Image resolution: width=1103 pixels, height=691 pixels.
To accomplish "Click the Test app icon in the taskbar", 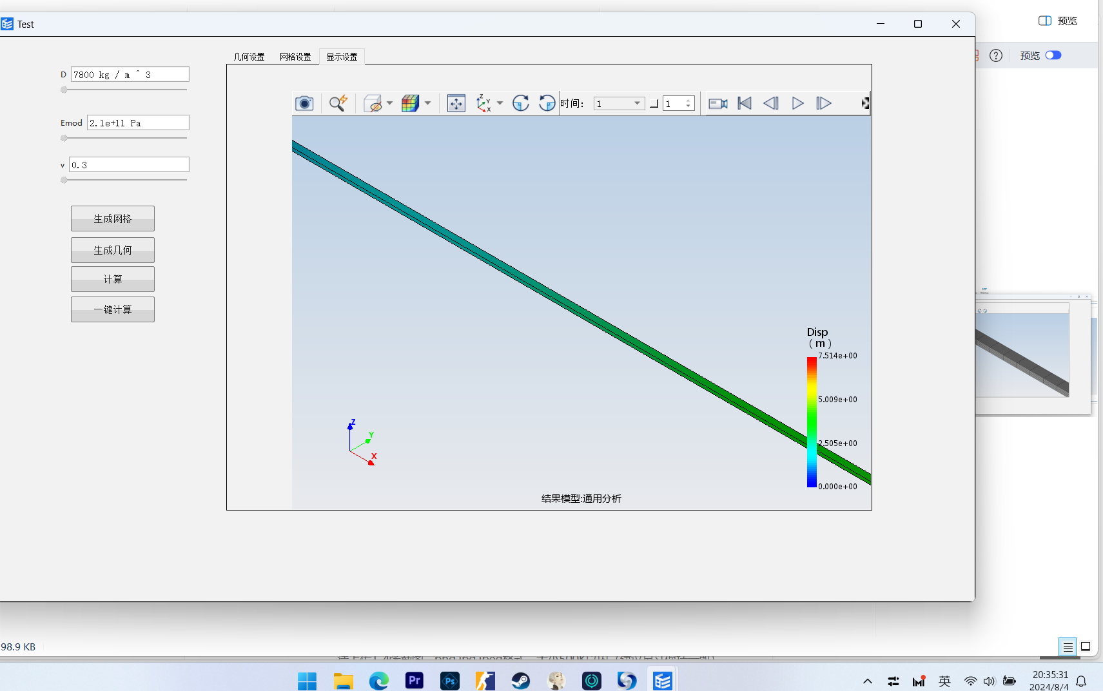I will coord(663,681).
